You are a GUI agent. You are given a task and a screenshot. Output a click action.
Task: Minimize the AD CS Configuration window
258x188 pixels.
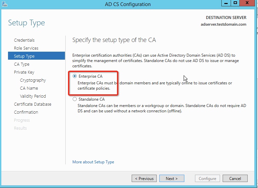[226, 3]
